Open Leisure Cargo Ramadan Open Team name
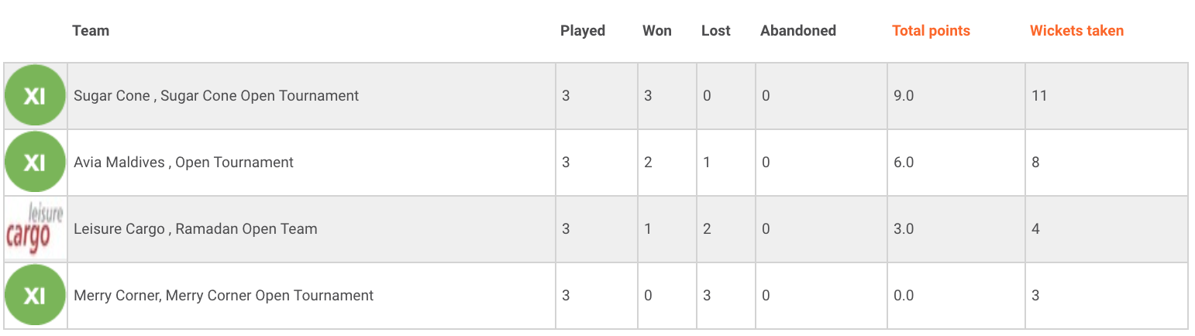The image size is (1195, 336). (195, 229)
